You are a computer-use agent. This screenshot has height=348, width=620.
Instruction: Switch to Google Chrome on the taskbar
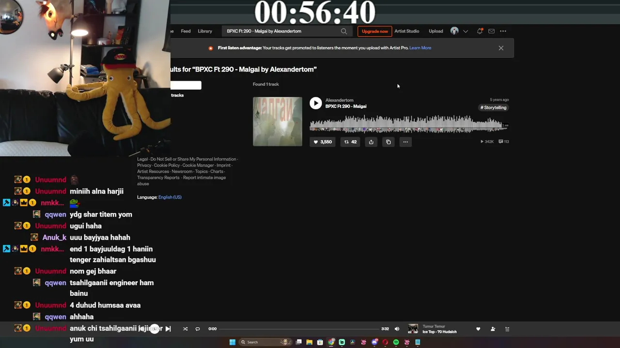pyautogui.click(x=331, y=342)
